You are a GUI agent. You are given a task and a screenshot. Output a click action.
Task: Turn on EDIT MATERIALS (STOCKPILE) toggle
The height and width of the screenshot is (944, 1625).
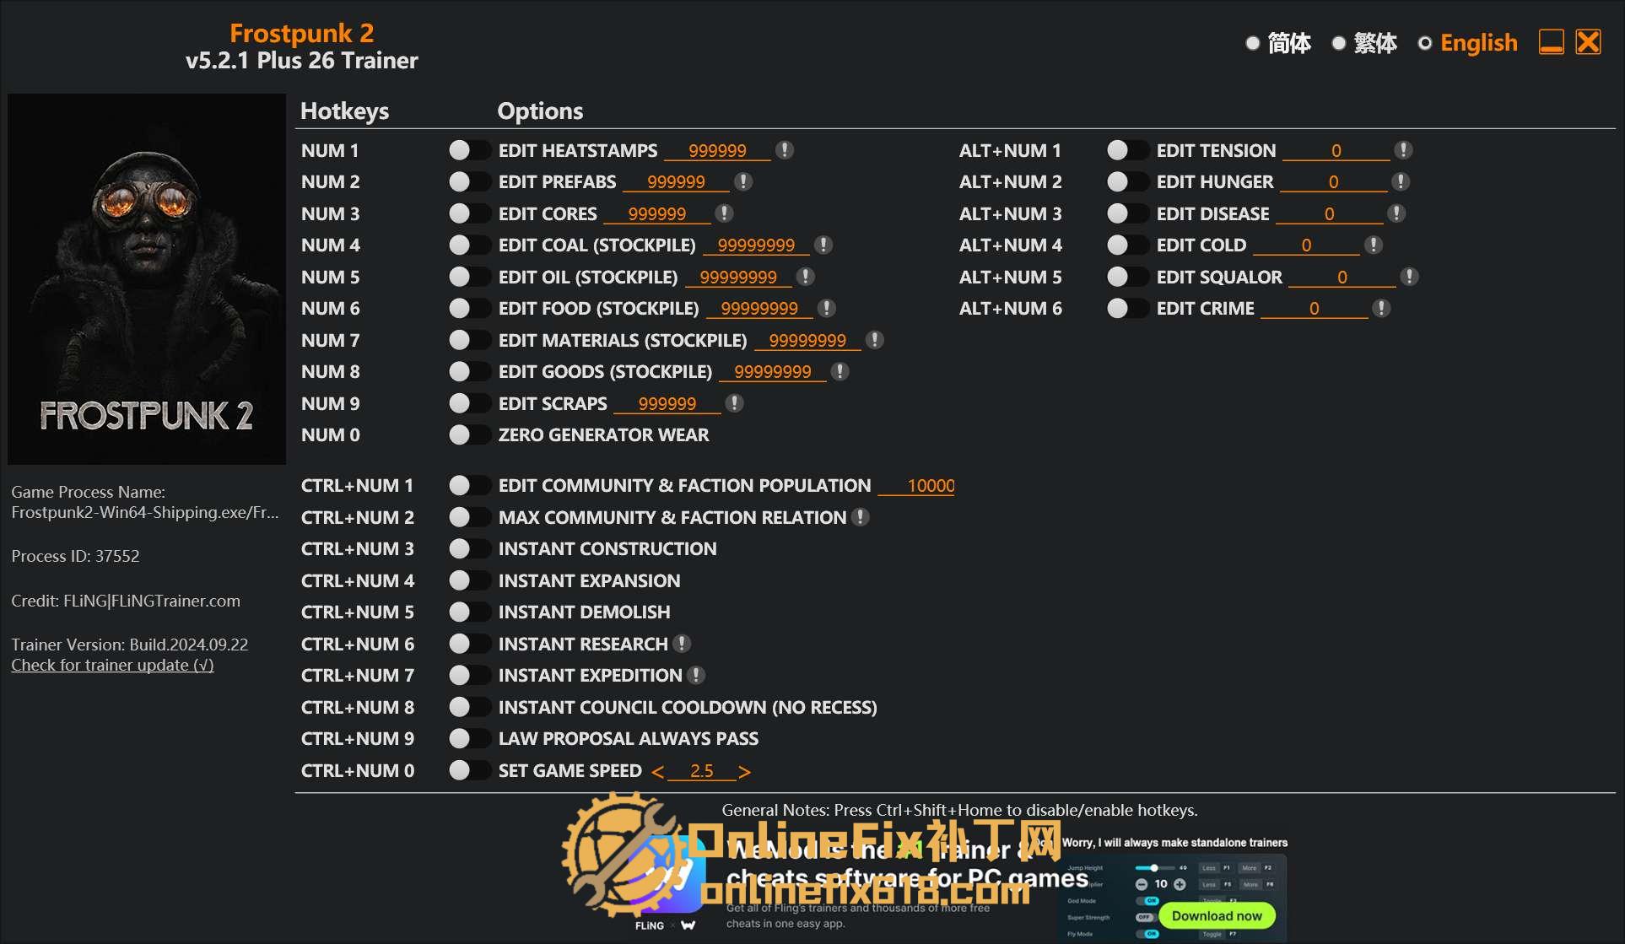469,340
